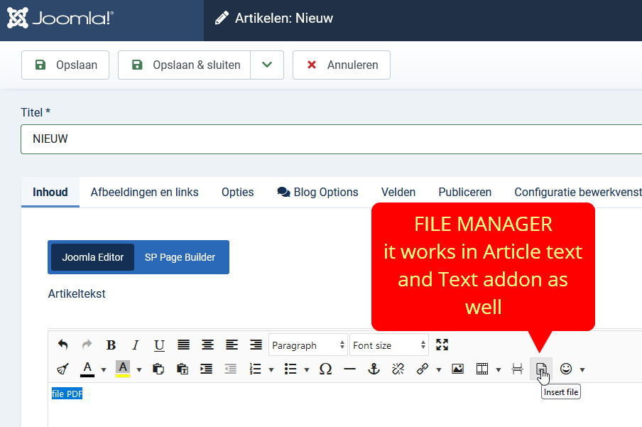Switch to the Afbeeldingen en links tab

[x=144, y=192]
